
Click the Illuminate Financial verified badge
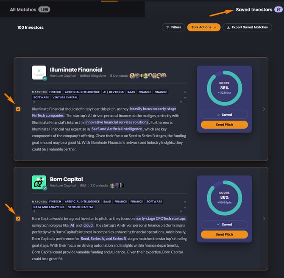point(45,78)
